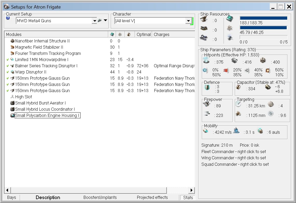Switch to the Description tab

point(48,198)
